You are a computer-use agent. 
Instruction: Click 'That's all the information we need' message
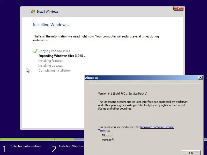click(96, 38)
